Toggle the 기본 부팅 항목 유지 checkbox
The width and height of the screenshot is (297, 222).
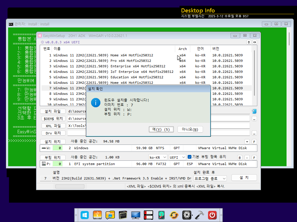(x=189, y=157)
